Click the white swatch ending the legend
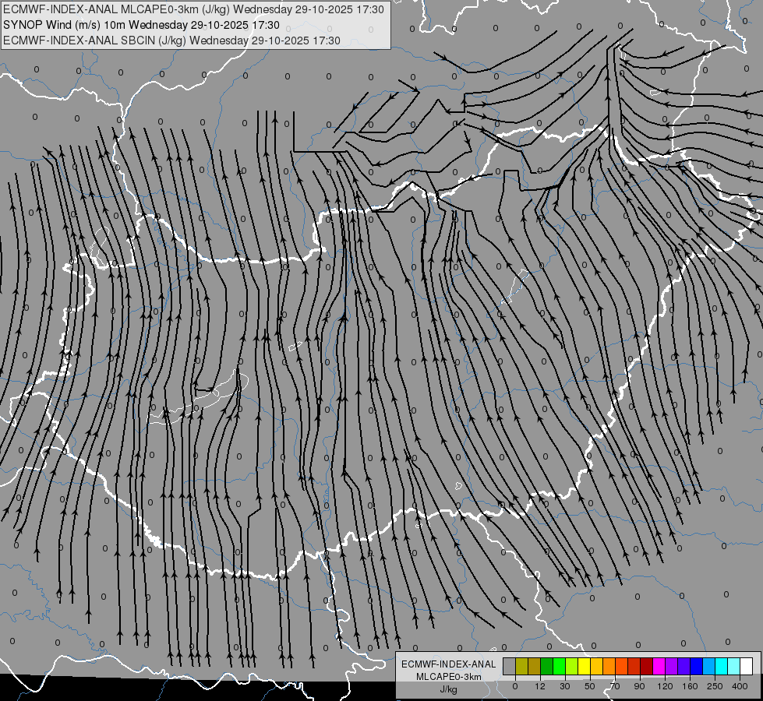 [x=746, y=666]
